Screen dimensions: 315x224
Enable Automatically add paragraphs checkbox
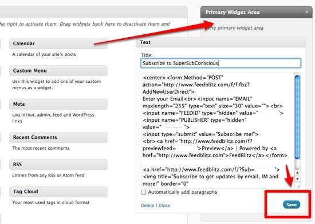144,192
